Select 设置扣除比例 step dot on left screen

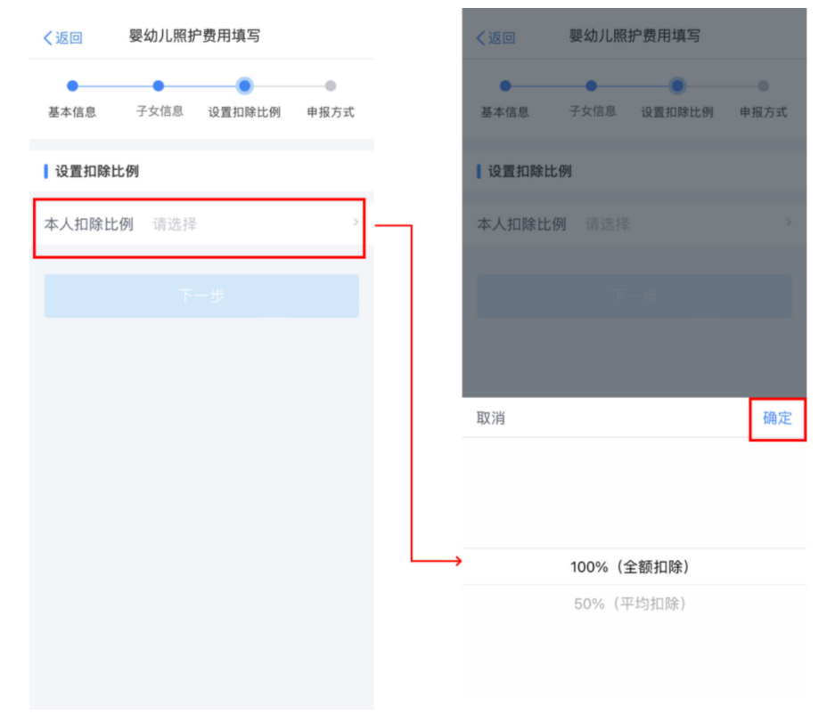(x=245, y=85)
